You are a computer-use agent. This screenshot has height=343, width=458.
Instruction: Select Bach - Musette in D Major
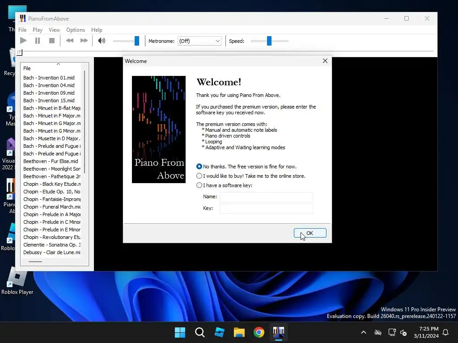click(x=52, y=138)
